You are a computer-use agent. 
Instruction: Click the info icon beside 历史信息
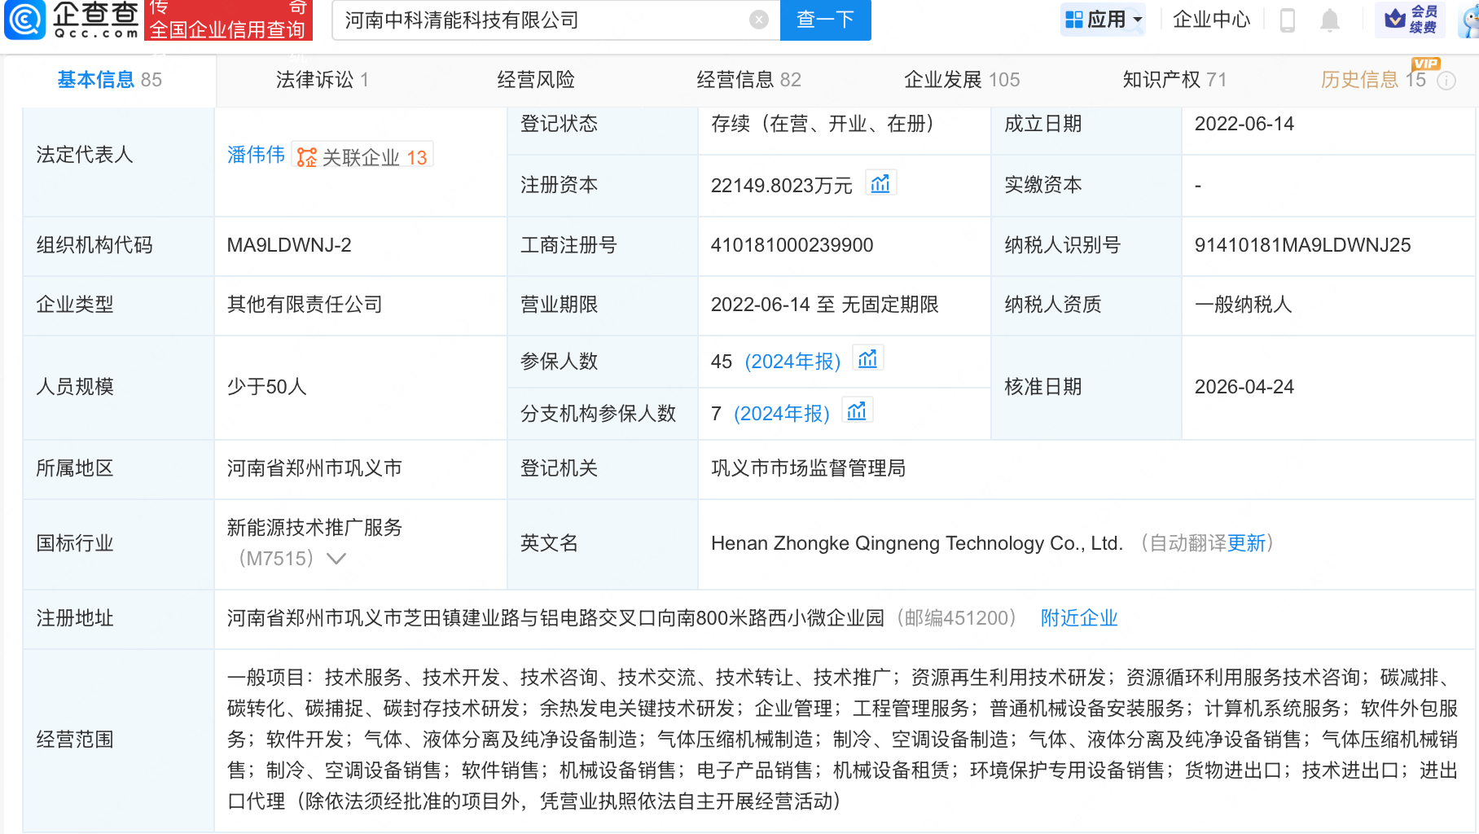coord(1446,81)
